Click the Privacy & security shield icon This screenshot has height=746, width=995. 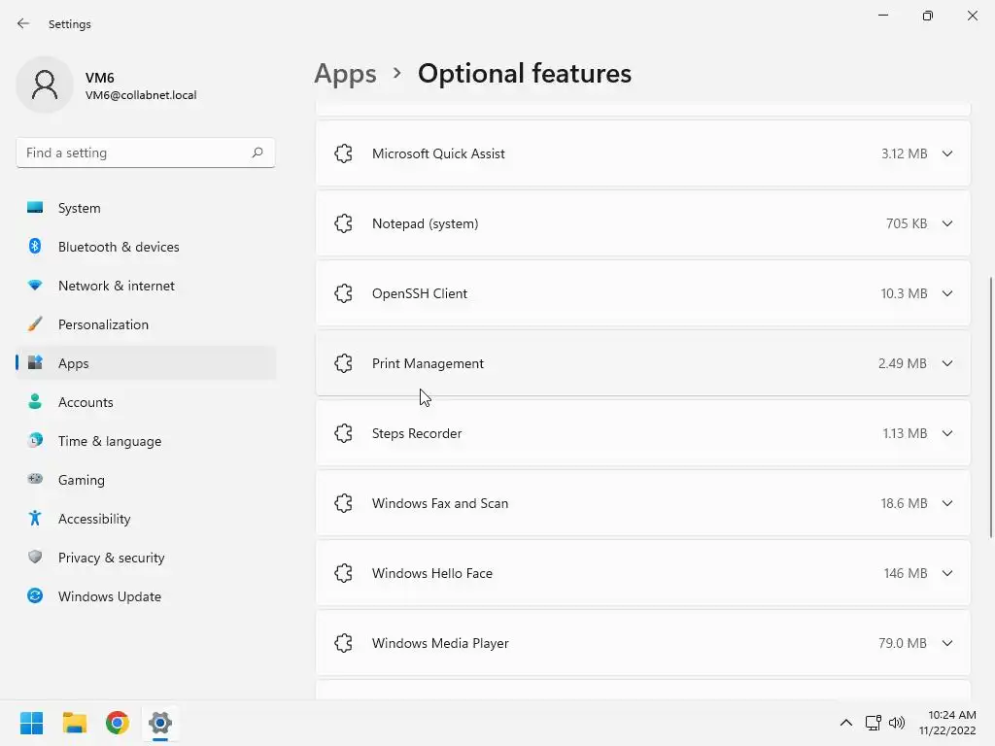click(x=35, y=558)
